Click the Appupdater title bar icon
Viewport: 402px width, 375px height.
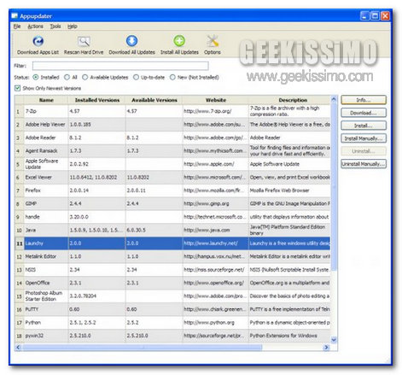coord(15,16)
